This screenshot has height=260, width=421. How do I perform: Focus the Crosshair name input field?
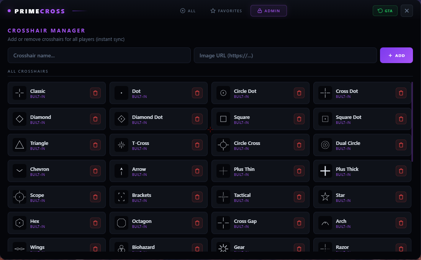tap(99, 55)
